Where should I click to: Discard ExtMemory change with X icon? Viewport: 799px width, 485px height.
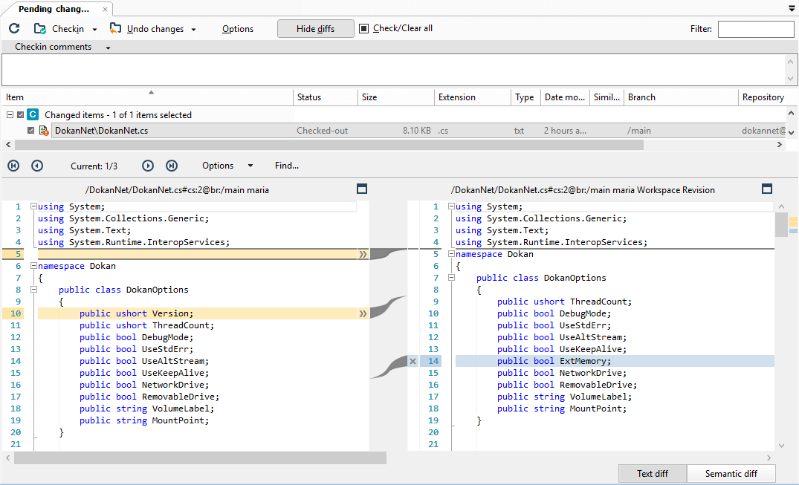(413, 361)
